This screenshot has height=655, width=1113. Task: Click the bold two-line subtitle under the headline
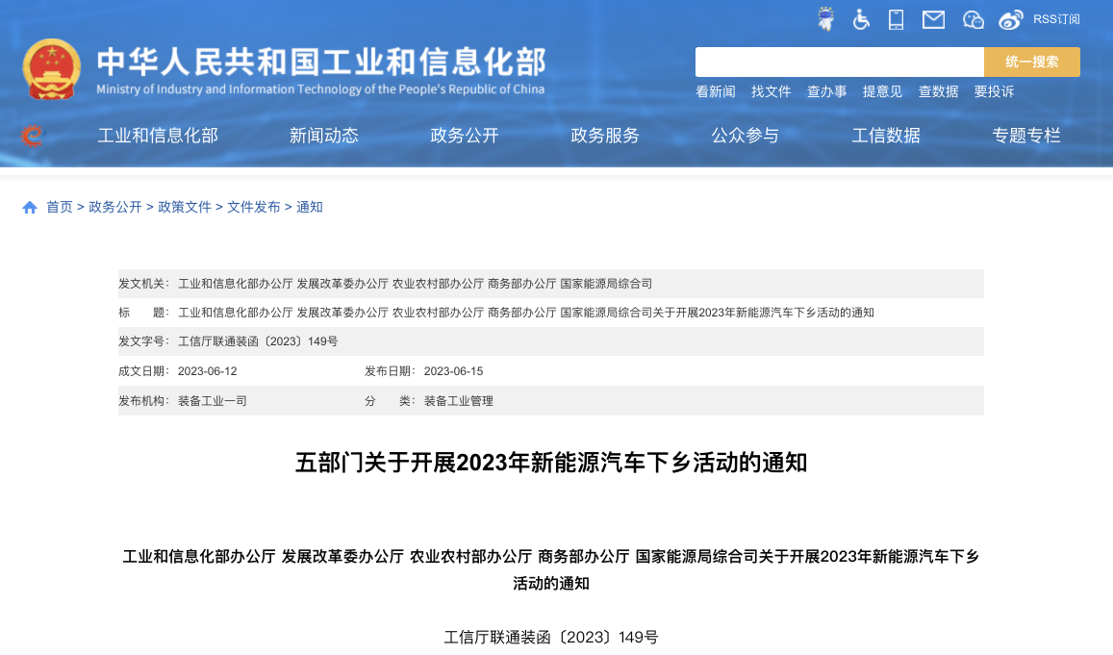pyautogui.click(x=551, y=569)
